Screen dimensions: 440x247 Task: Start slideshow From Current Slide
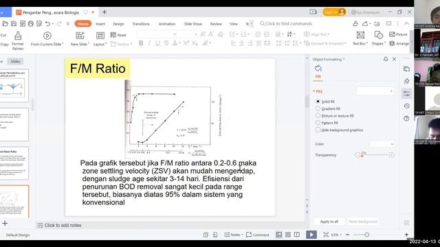point(47,39)
